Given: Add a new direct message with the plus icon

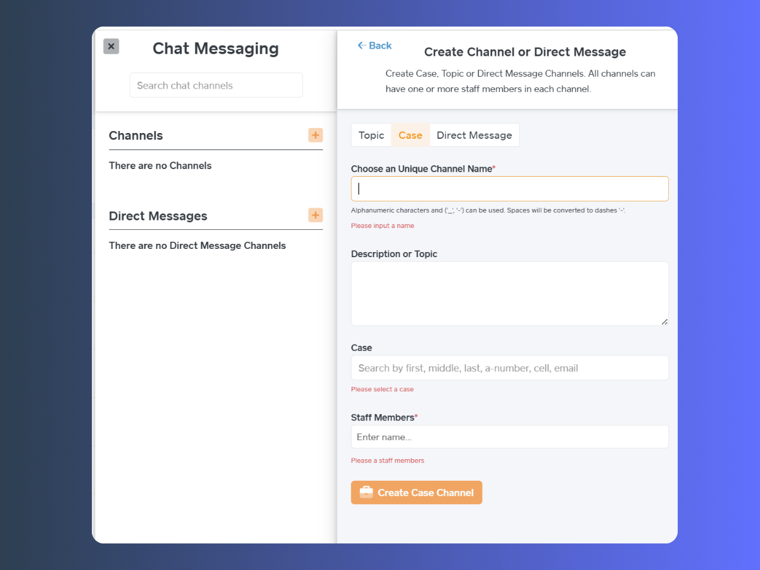Looking at the screenshot, I should 315,215.
